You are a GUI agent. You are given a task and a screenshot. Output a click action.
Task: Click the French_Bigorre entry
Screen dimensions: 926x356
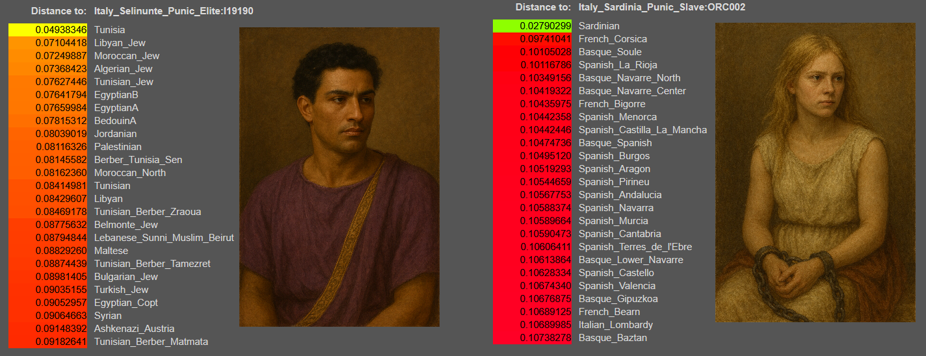612,104
